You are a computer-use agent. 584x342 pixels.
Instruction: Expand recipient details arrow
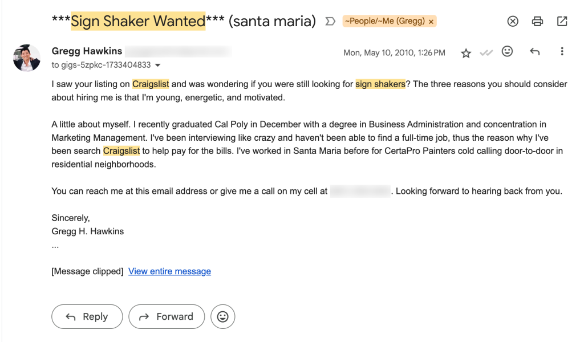(x=158, y=66)
